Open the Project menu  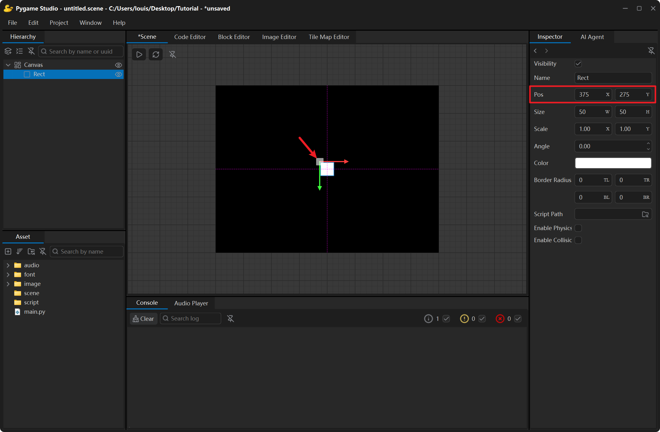click(59, 23)
